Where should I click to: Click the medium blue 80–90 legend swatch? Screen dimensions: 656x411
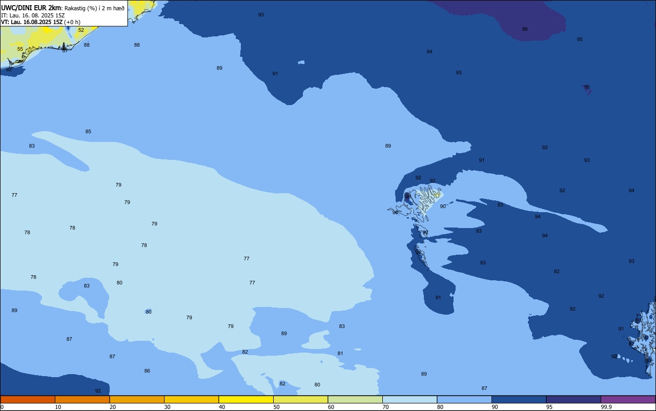(x=464, y=399)
